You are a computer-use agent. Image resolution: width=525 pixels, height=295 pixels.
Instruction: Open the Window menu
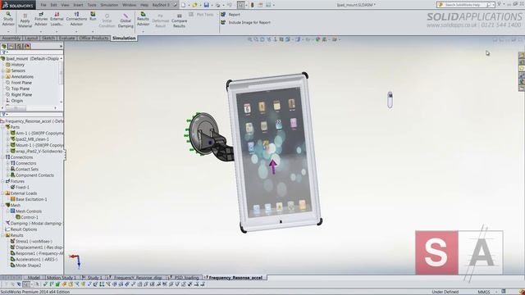[x=129, y=5]
